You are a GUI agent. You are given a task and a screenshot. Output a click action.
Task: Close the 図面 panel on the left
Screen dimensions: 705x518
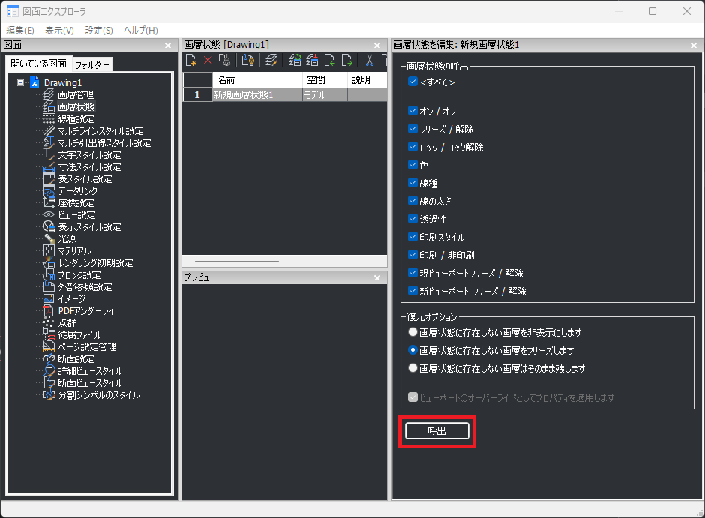[x=169, y=45]
